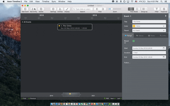Toggle the Inspector info icon
170x106 pixels.
point(164,9)
